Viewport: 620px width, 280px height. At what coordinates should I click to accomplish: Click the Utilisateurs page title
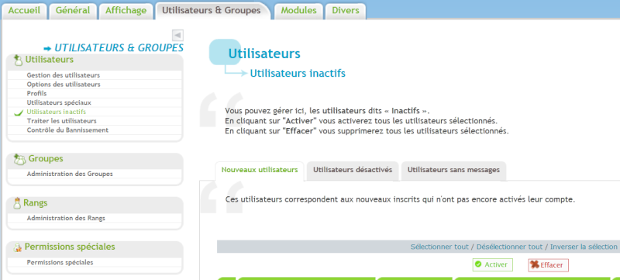tap(264, 54)
